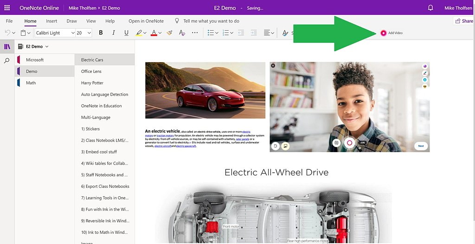
Task: Expand the alignment dropdown arrow
Action: click(273, 33)
